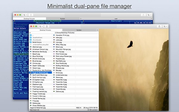Click the eagle preview image
Image resolution: width=179 pixels, height=112 pixels.
click(x=134, y=70)
